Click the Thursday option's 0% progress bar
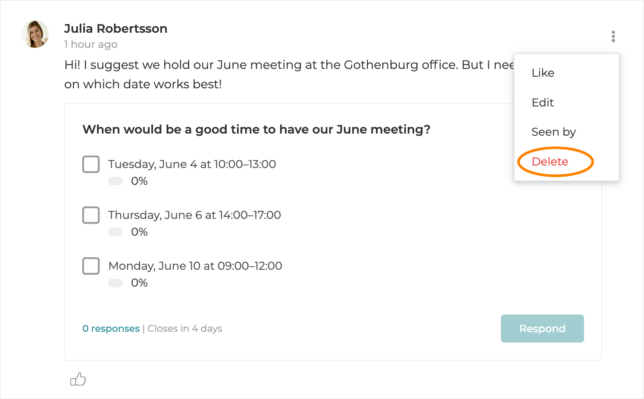Viewport: 644px width, 399px height. pos(116,232)
